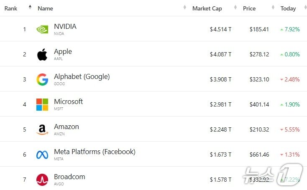Open the Alphabet (Google) company page

tap(82, 77)
